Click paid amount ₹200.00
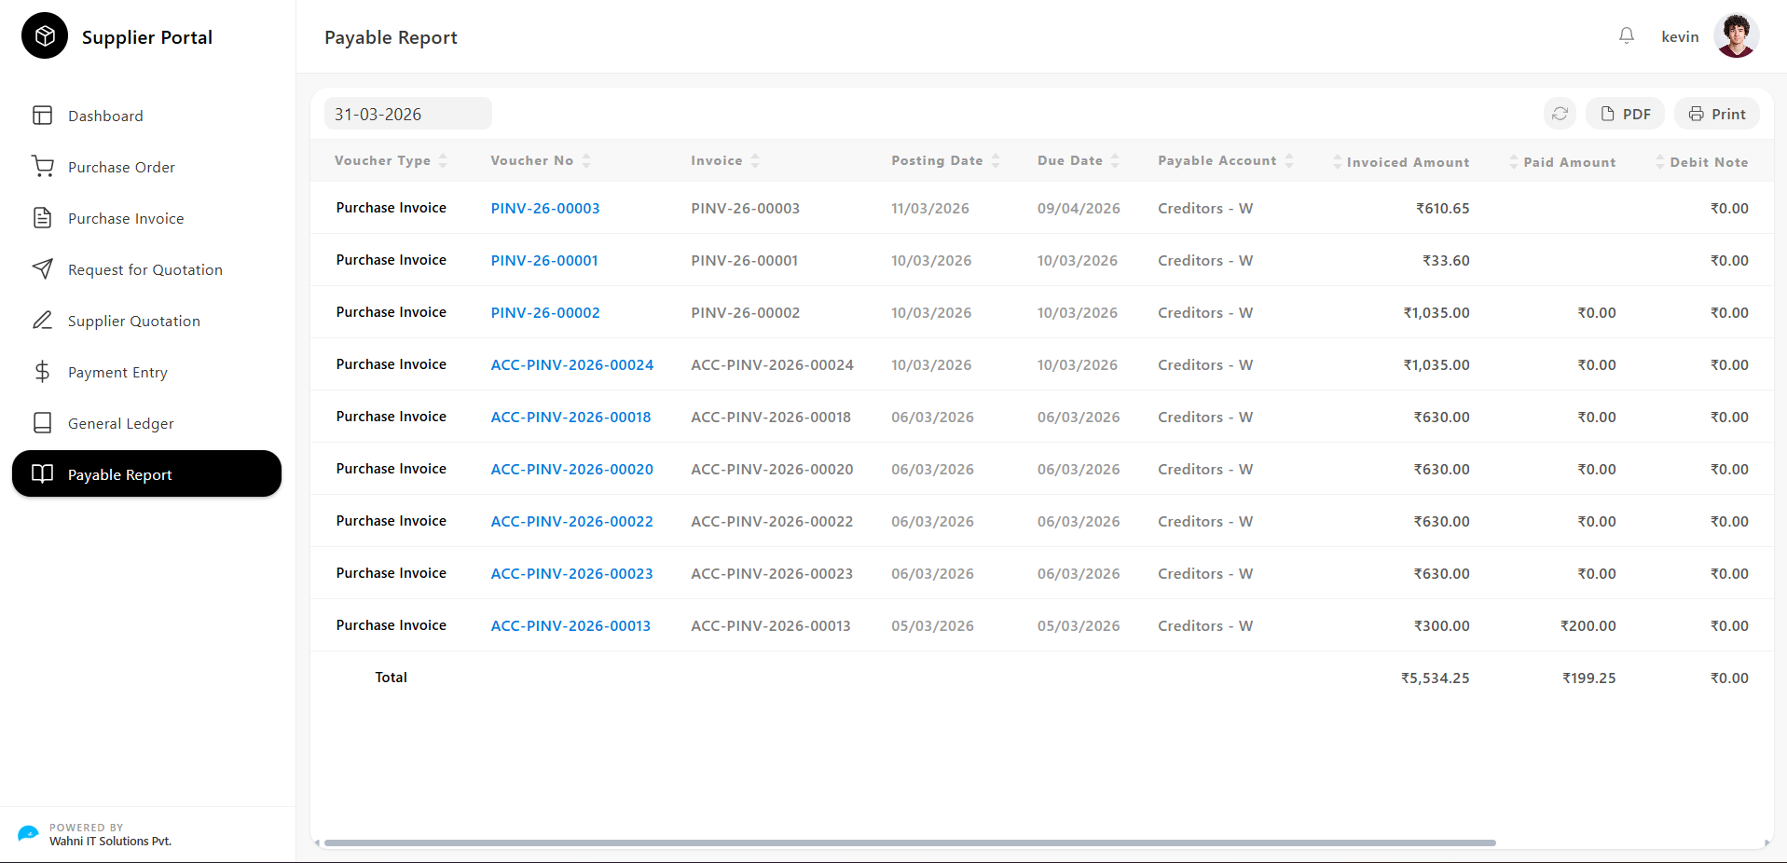The image size is (1787, 863). (x=1588, y=625)
